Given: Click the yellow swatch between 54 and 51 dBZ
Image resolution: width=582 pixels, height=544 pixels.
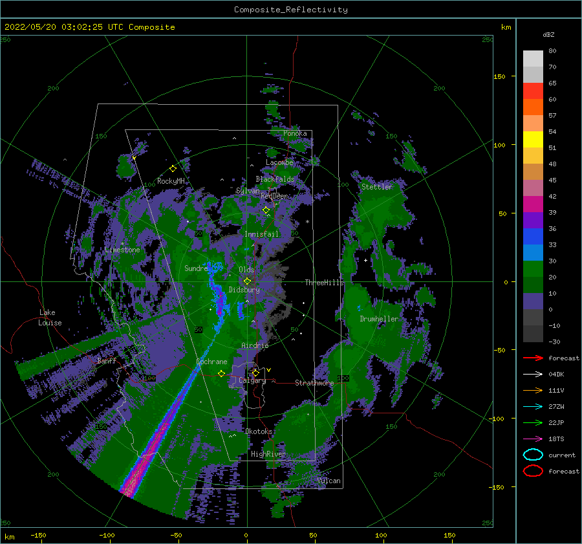Looking at the screenshot, I should click(533, 140).
